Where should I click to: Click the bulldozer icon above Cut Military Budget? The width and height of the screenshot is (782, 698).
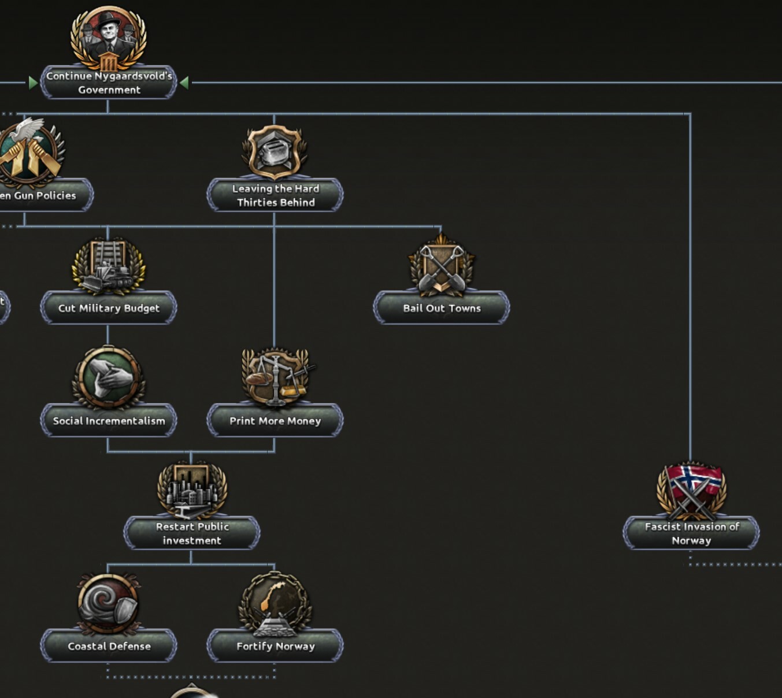click(108, 266)
